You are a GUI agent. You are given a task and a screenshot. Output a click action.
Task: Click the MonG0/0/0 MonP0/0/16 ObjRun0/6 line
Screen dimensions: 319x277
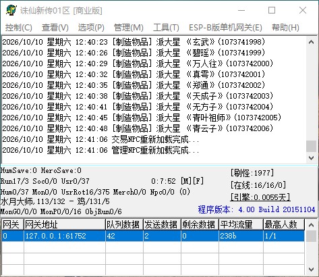click(x=61, y=211)
